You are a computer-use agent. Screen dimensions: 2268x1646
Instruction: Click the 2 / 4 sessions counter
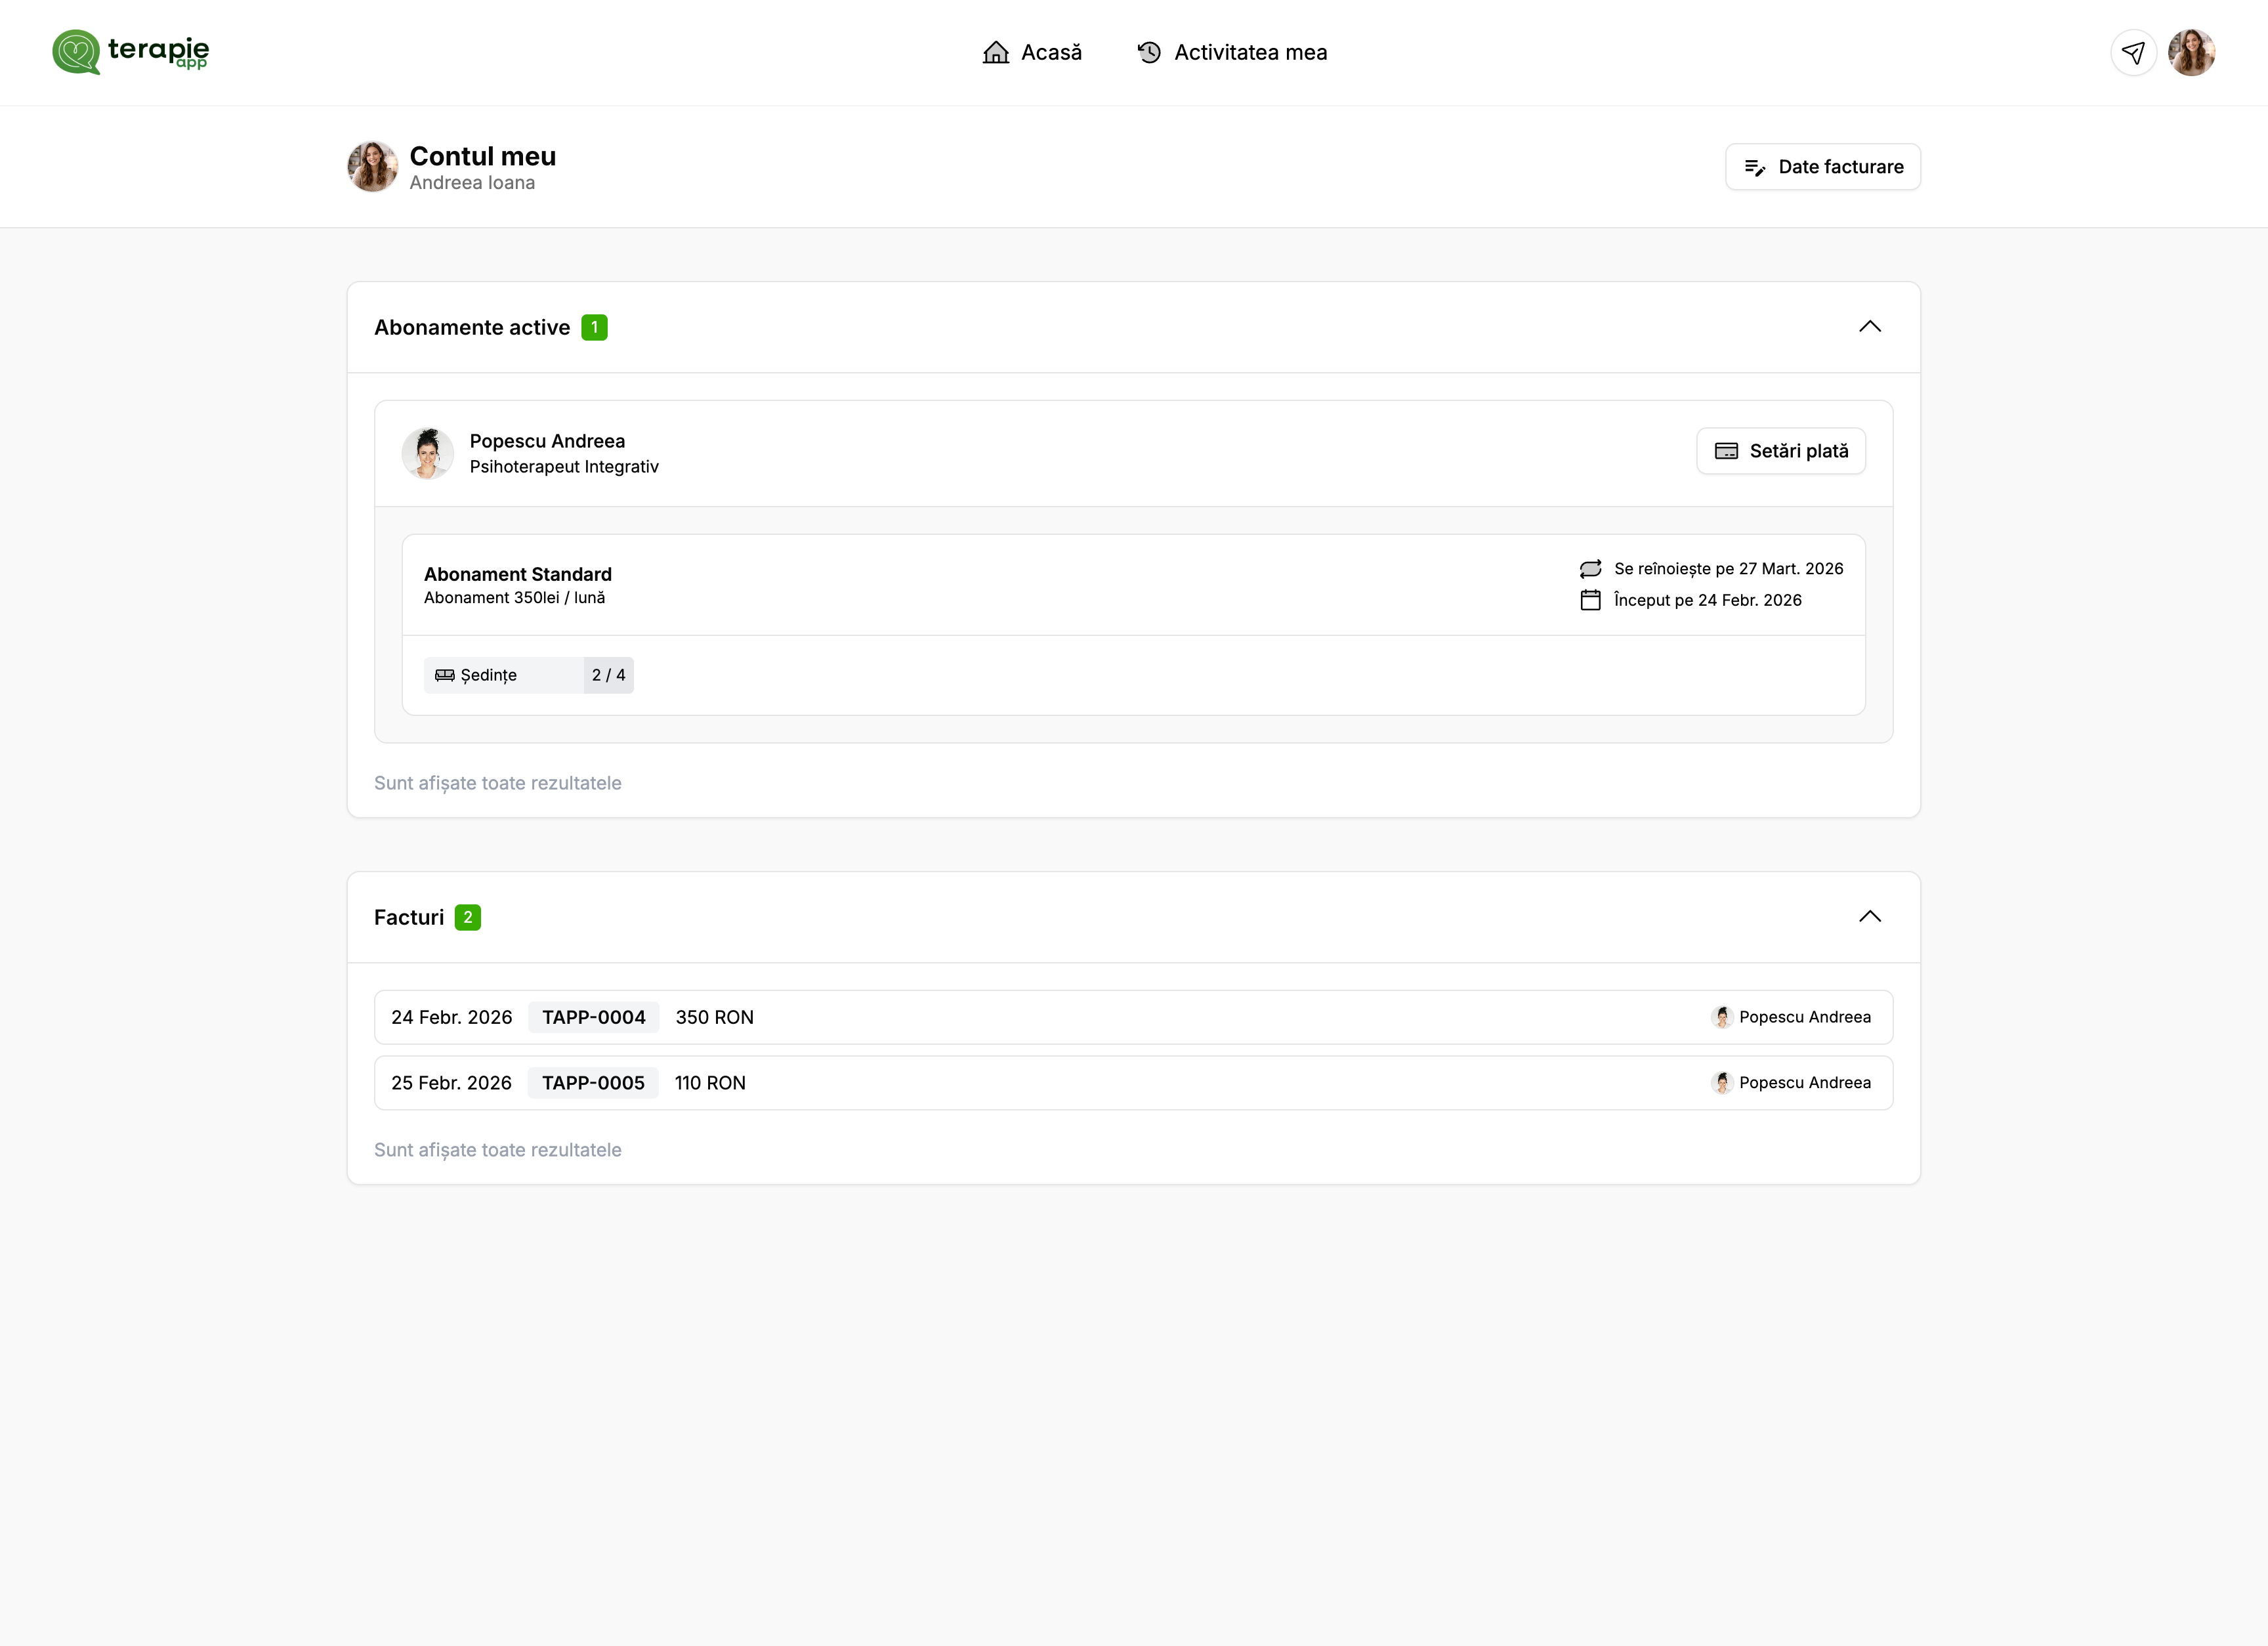click(x=608, y=675)
